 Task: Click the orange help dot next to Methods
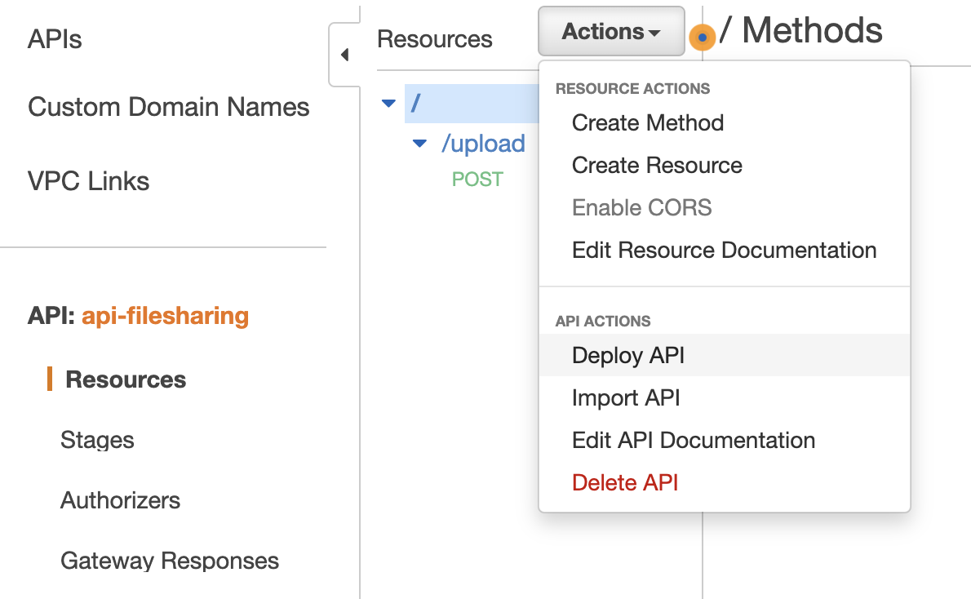click(702, 37)
